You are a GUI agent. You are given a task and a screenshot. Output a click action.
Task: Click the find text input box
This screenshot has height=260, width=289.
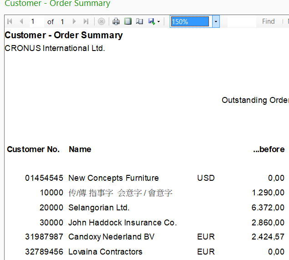point(241,21)
